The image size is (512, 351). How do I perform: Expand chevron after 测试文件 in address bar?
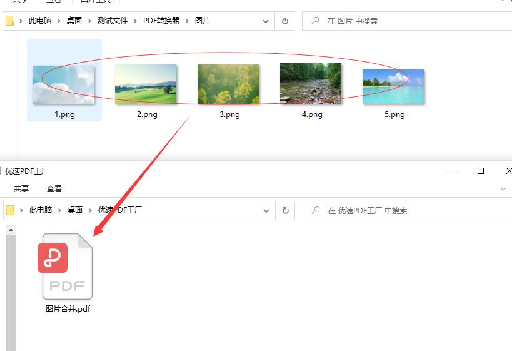pyautogui.click(x=135, y=21)
